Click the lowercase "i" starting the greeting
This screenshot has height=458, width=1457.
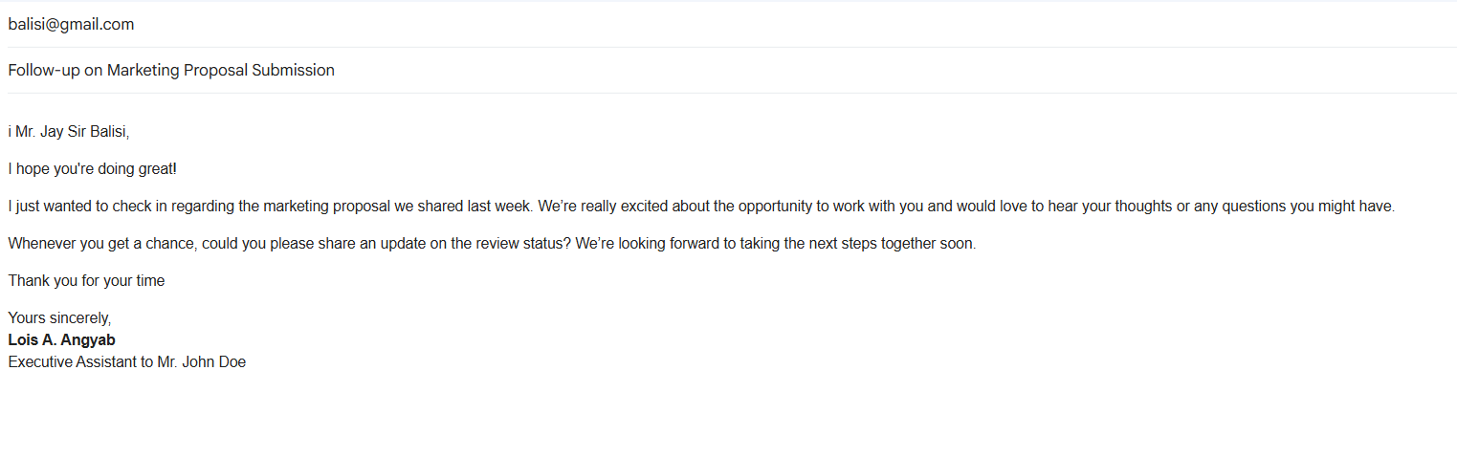click(10, 132)
